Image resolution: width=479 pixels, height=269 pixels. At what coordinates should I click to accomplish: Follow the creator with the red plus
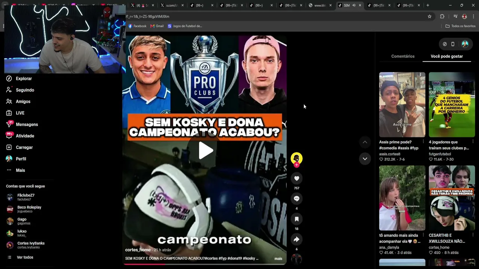[296, 165]
